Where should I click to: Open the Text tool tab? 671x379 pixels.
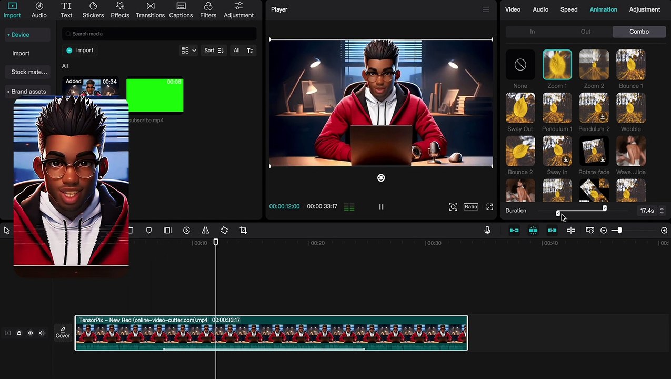pos(66,10)
